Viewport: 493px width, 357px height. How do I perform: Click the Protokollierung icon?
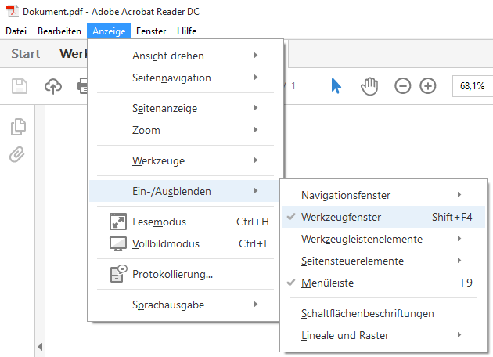pos(118,274)
